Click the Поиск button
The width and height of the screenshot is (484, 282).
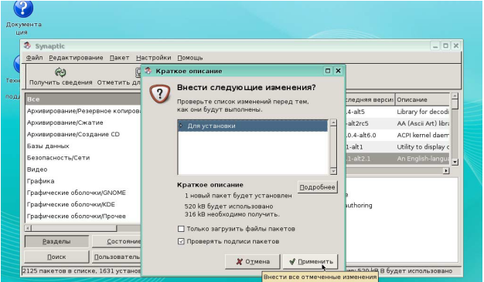(x=56, y=257)
